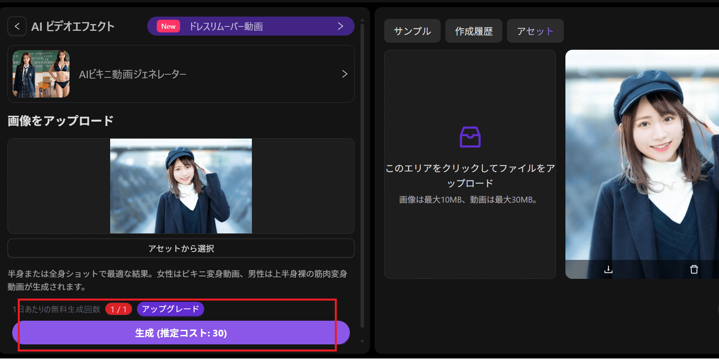
Task: Download the asset using the download icon
Action: click(x=608, y=270)
